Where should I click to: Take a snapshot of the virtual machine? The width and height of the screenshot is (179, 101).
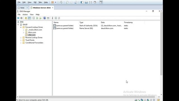click(x=67, y=2)
